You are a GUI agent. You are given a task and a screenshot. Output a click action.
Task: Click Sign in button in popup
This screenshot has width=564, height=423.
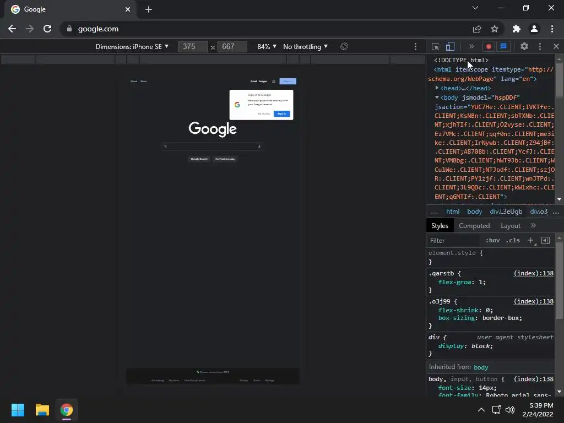coord(281,113)
